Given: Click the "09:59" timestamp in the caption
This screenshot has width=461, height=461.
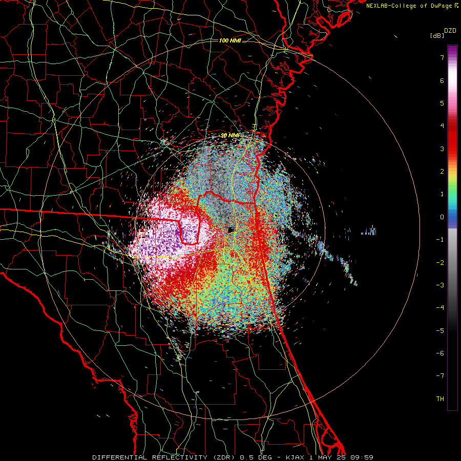Looking at the screenshot, I should tap(362, 457).
